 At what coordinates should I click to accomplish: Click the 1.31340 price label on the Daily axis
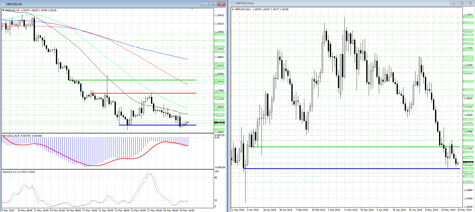[468, 65]
